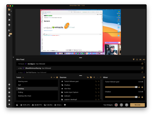This screenshot has width=153, height=116.
Task: Open the merch store shop icon
Action: point(9,25)
